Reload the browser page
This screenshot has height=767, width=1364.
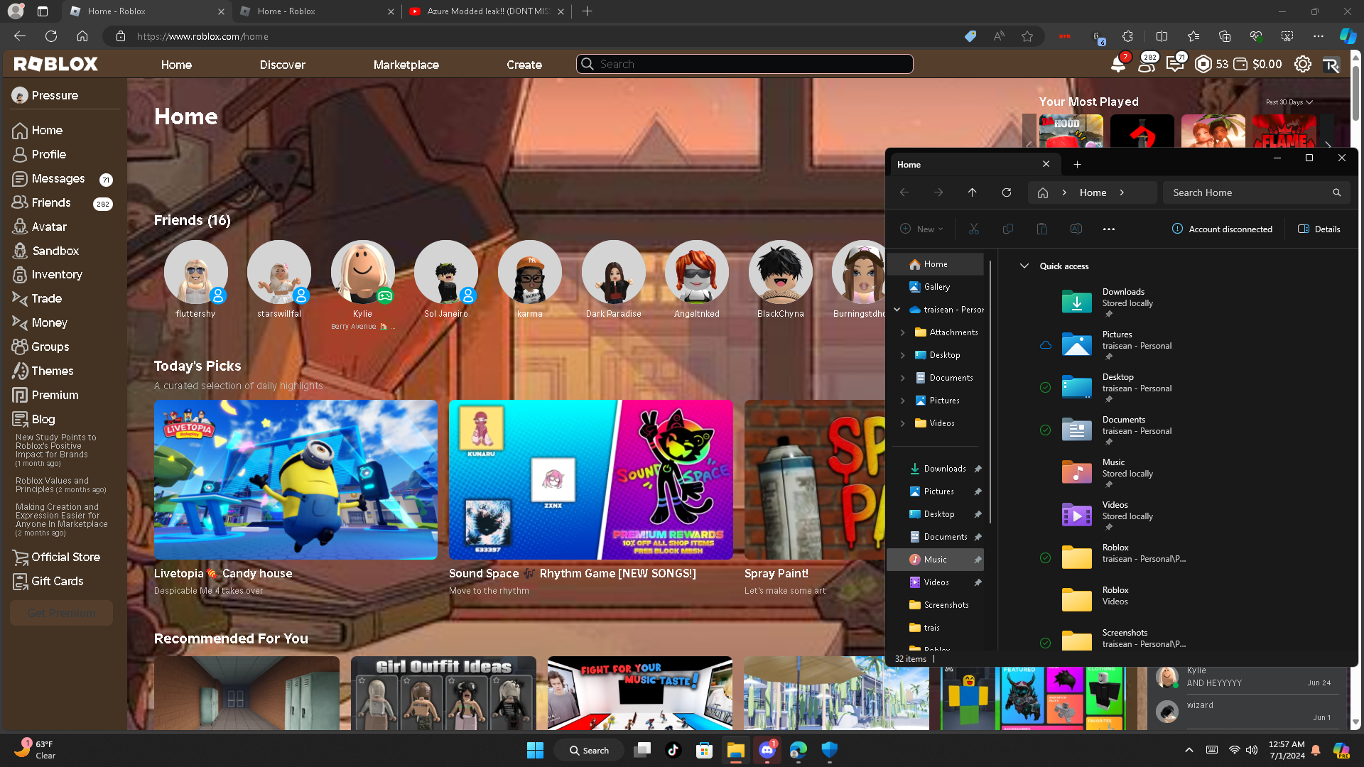point(51,36)
